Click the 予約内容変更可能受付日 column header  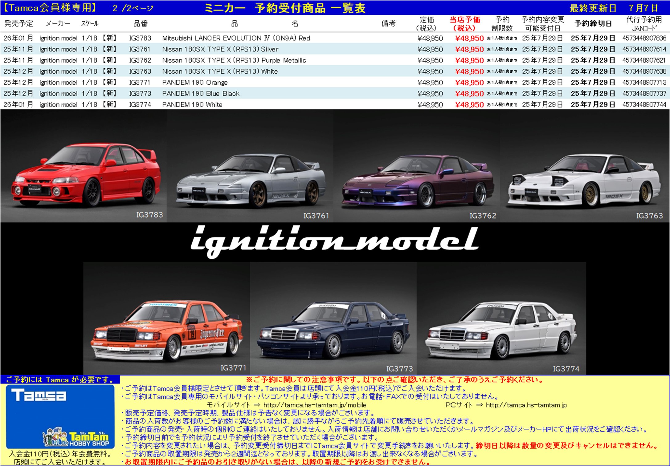(543, 24)
